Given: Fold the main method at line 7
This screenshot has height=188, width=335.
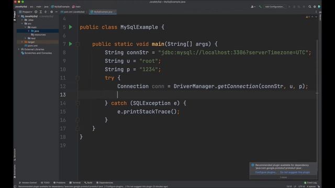Looking at the screenshot, I should point(77,44).
